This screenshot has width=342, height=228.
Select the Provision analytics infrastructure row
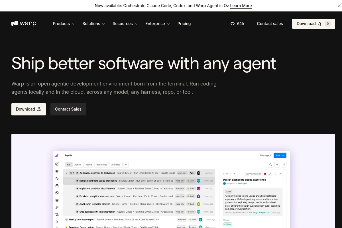coord(139,196)
